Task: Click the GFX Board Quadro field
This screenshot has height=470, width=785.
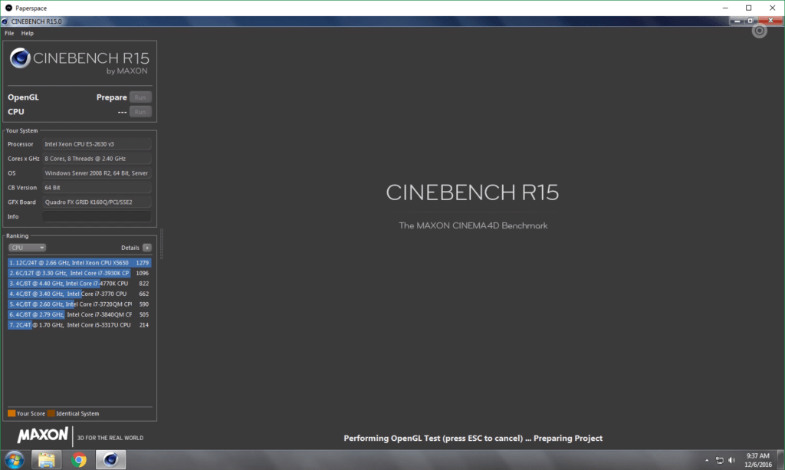Action: point(97,202)
